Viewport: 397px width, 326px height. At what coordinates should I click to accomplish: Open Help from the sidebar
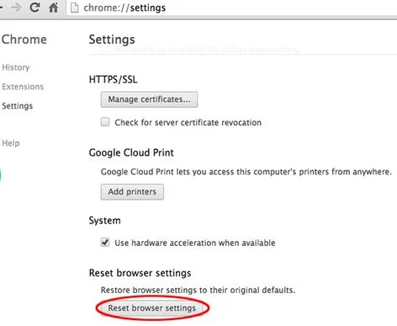(11, 143)
